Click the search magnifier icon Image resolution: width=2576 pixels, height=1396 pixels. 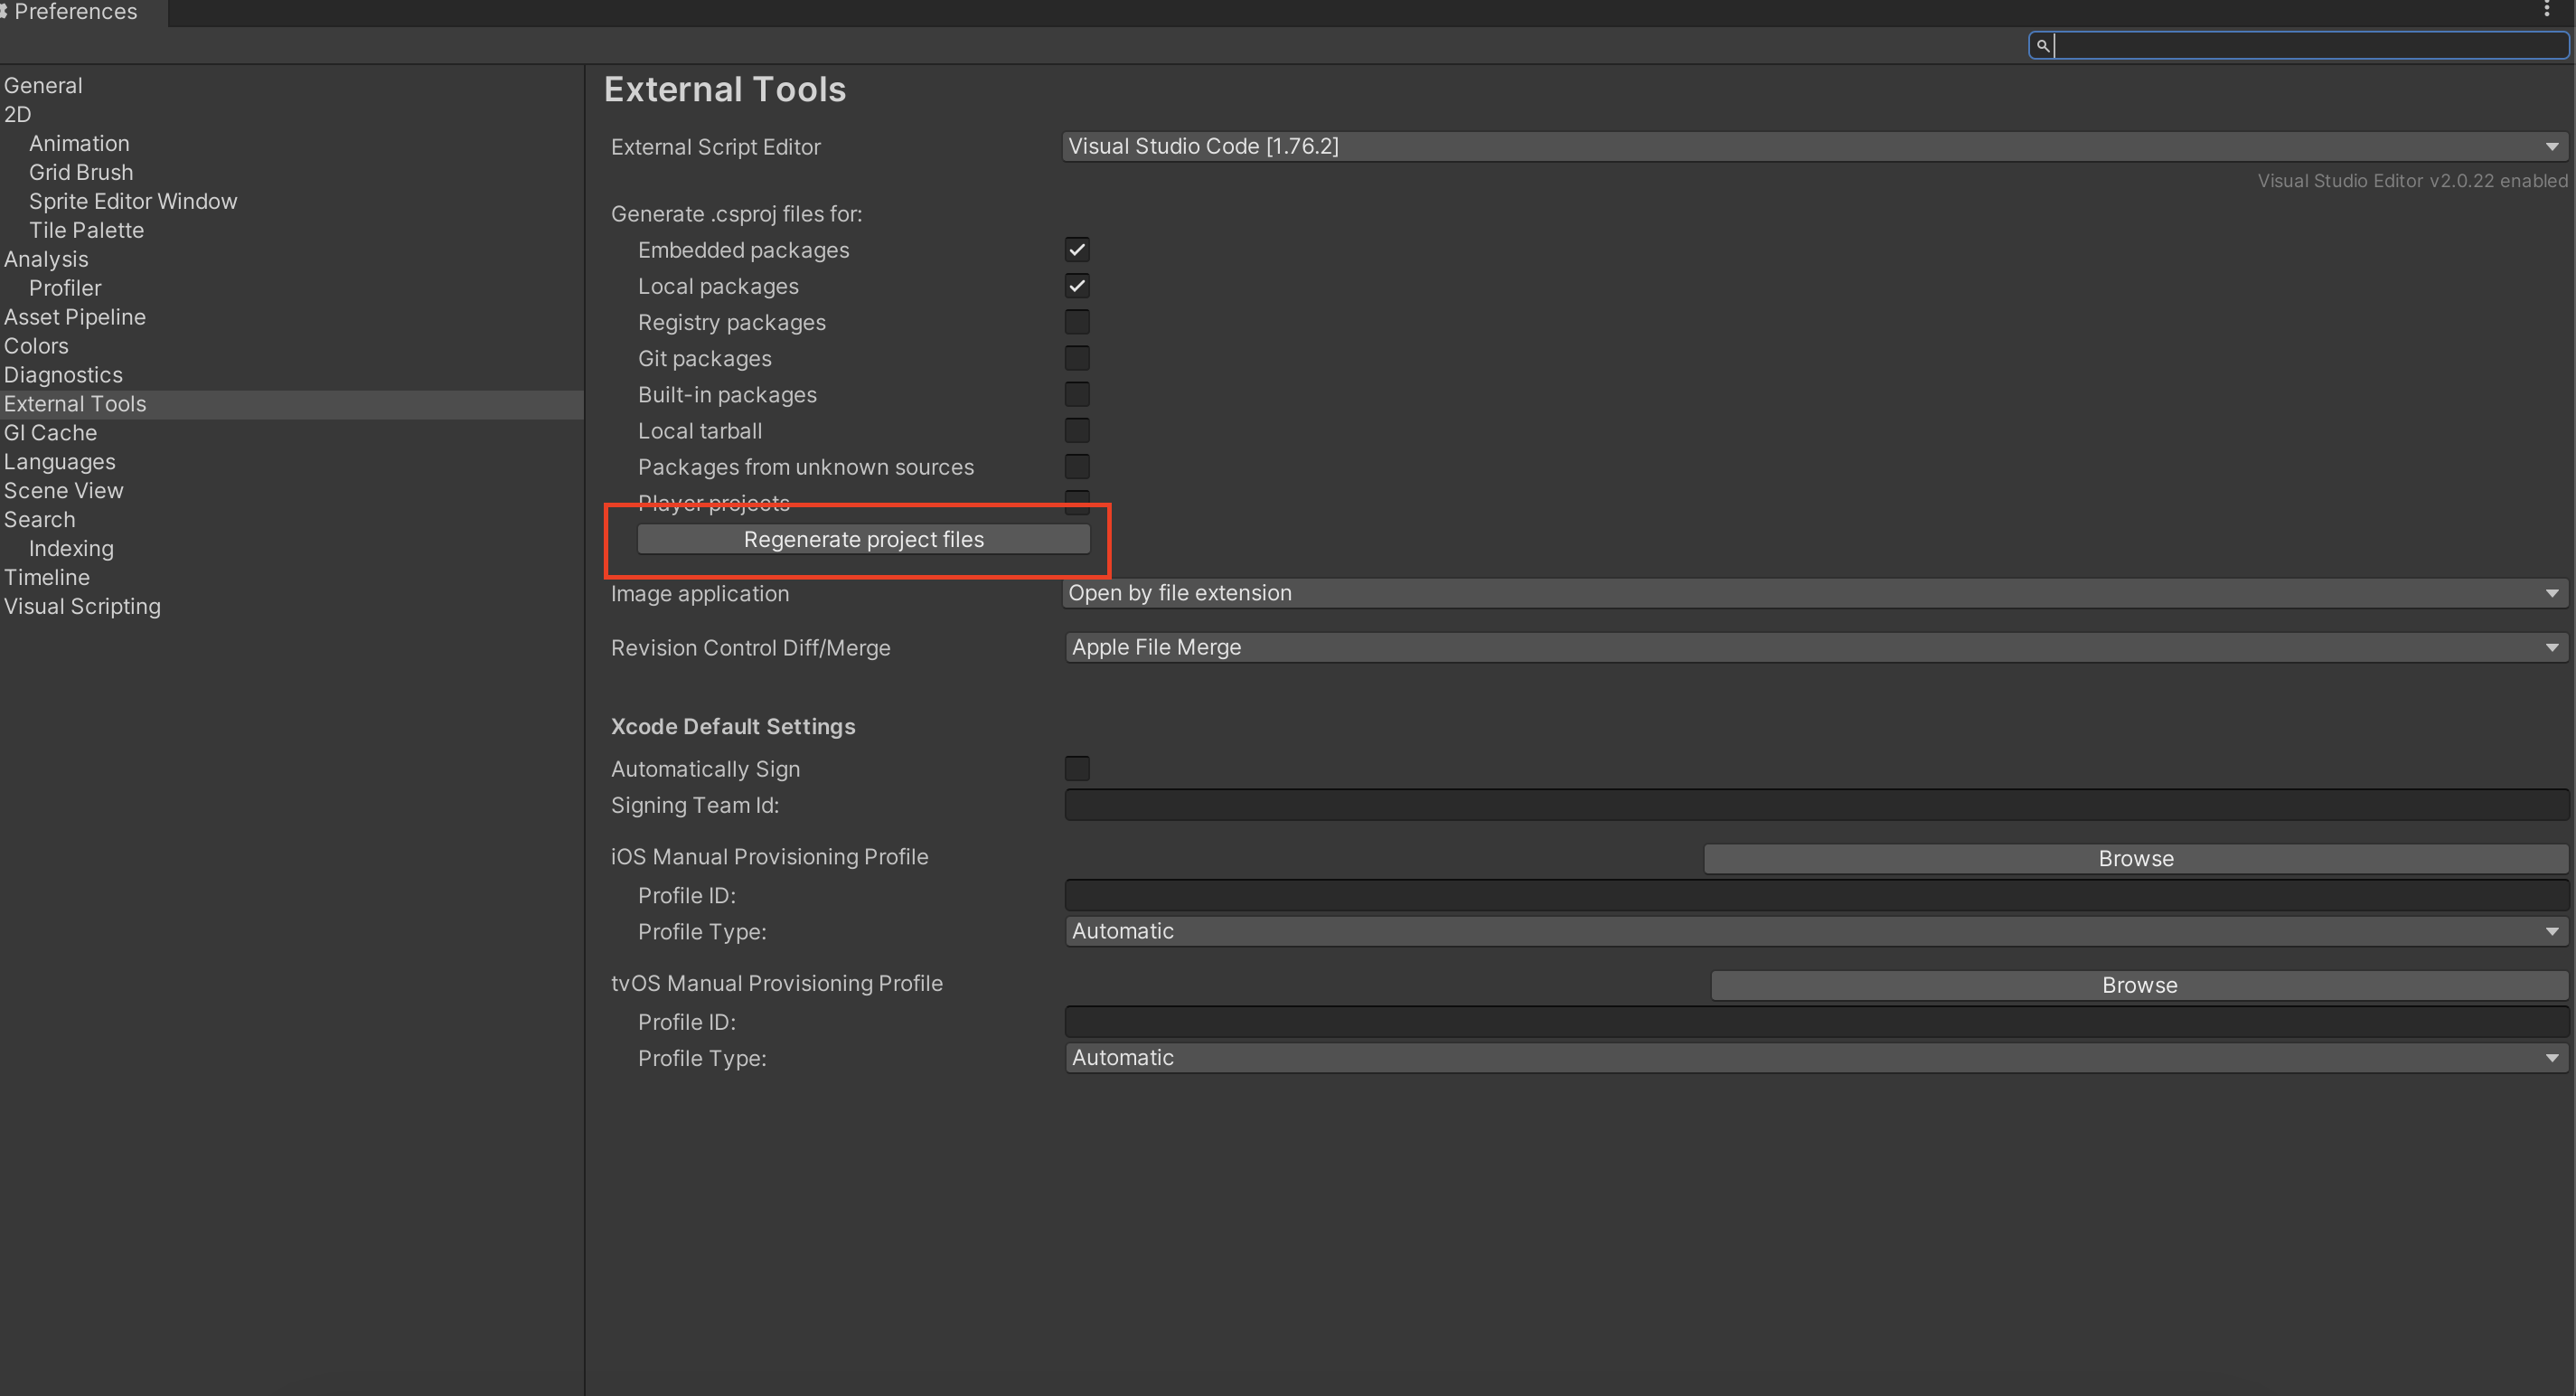(x=2042, y=45)
